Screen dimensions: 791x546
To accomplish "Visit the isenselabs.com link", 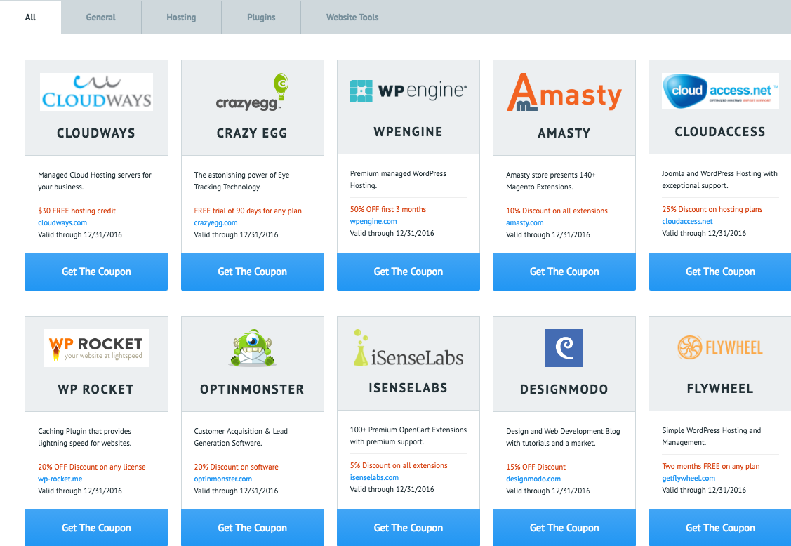I will (374, 477).
